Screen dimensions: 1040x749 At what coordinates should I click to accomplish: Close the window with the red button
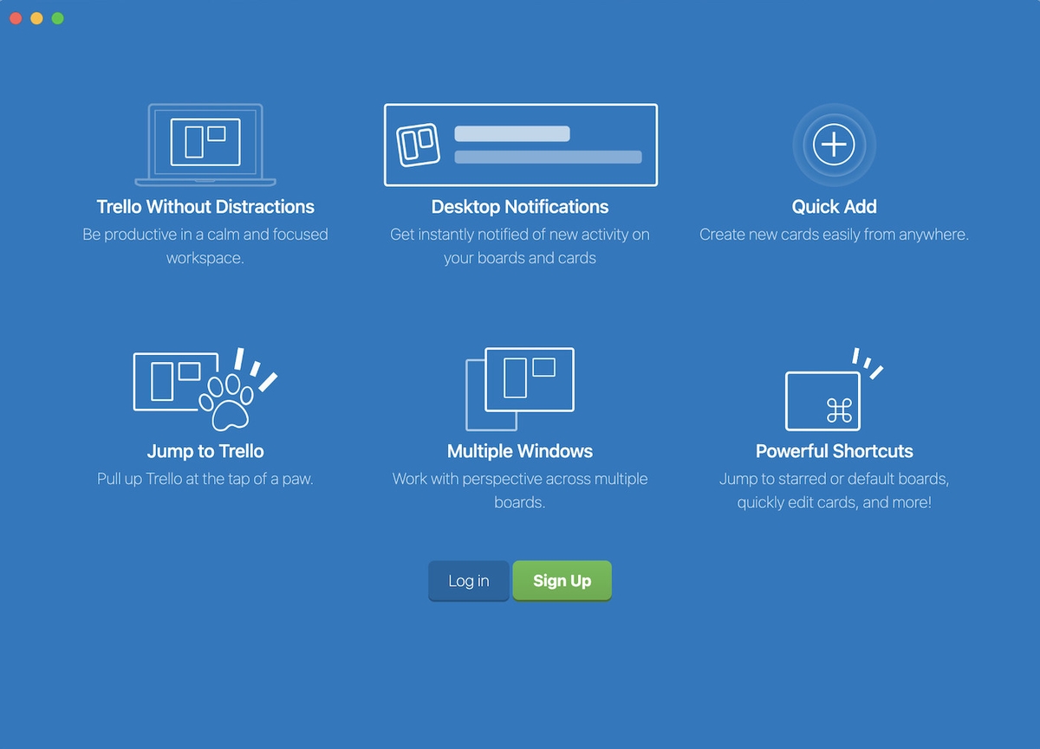click(16, 18)
